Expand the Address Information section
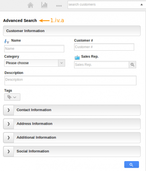The image size is (146, 171). [72, 124]
